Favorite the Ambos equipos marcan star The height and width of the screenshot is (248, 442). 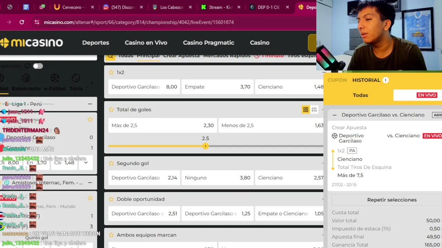coord(111,235)
